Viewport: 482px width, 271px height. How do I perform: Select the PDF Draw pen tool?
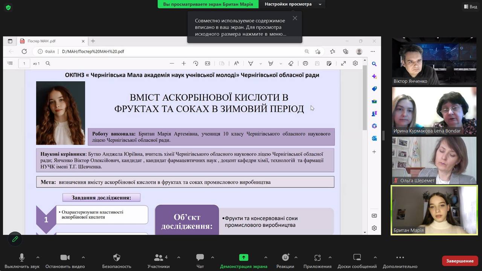pyautogui.click(x=250, y=63)
